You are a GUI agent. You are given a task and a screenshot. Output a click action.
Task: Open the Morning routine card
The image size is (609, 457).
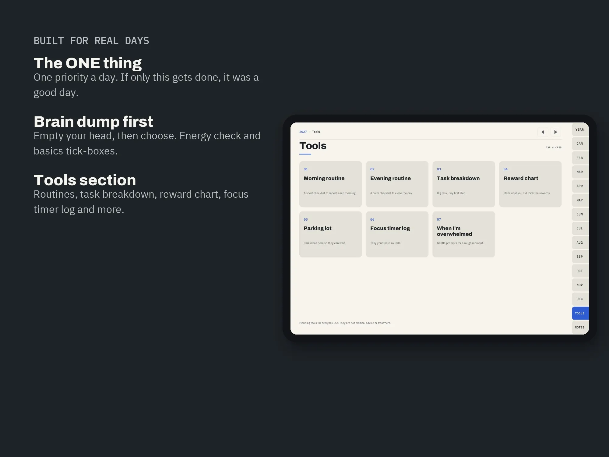coord(330,184)
